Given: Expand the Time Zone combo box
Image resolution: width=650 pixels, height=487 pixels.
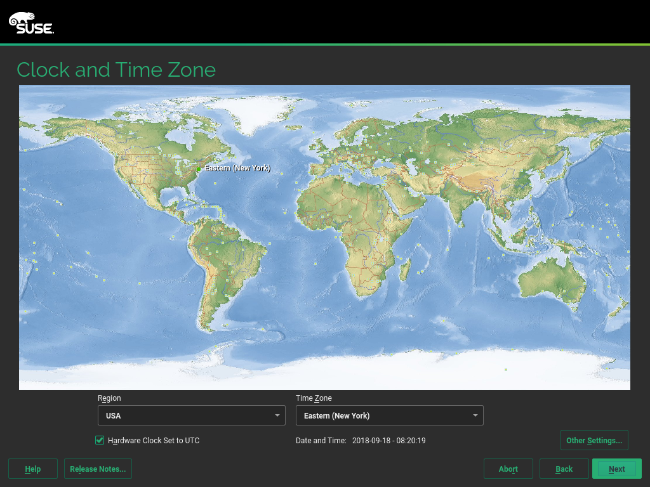Looking at the screenshot, I should tap(389, 415).
